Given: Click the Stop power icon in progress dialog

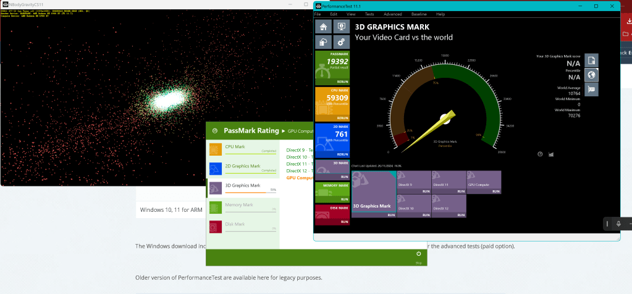Looking at the screenshot, I should click(x=418, y=254).
